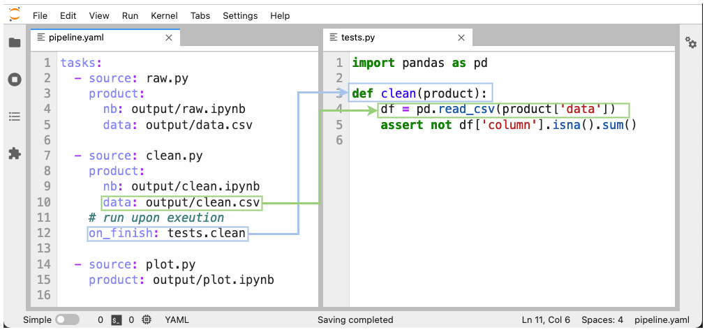The height and width of the screenshot is (332, 707).
Task: Click the 'tasks:' line in pipeline.yaml
Action: click(82, 63)
